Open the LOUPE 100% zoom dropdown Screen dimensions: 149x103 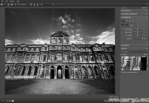145,55
